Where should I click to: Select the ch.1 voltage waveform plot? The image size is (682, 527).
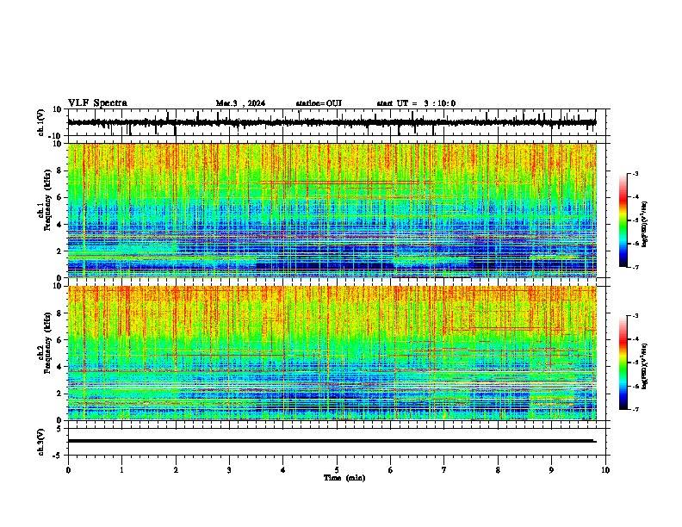click(x=337, y=122)
